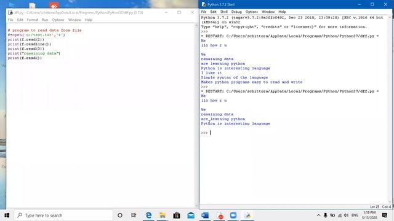Open Window menu in the editor window
The image size is (394, 221).
point(74,20)
